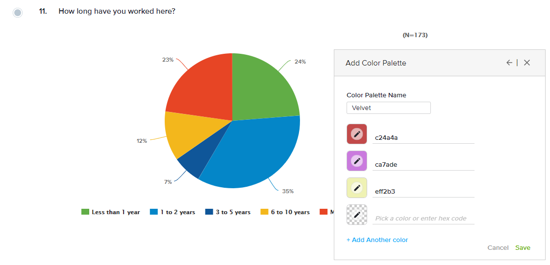
Task: Select the question 11 radio button
Action: click(18, 13)
